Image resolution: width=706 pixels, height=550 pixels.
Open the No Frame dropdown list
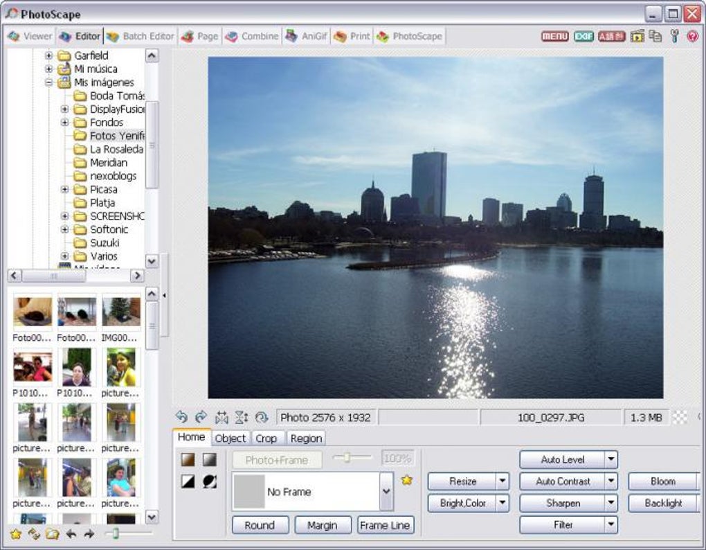tap(386, 492)
